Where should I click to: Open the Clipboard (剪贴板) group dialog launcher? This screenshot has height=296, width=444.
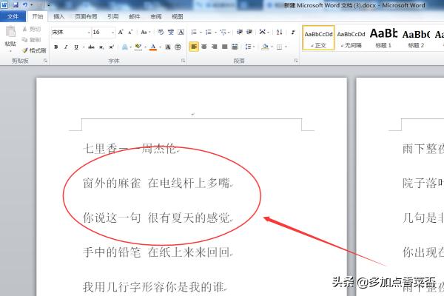[x=45, y=61]
